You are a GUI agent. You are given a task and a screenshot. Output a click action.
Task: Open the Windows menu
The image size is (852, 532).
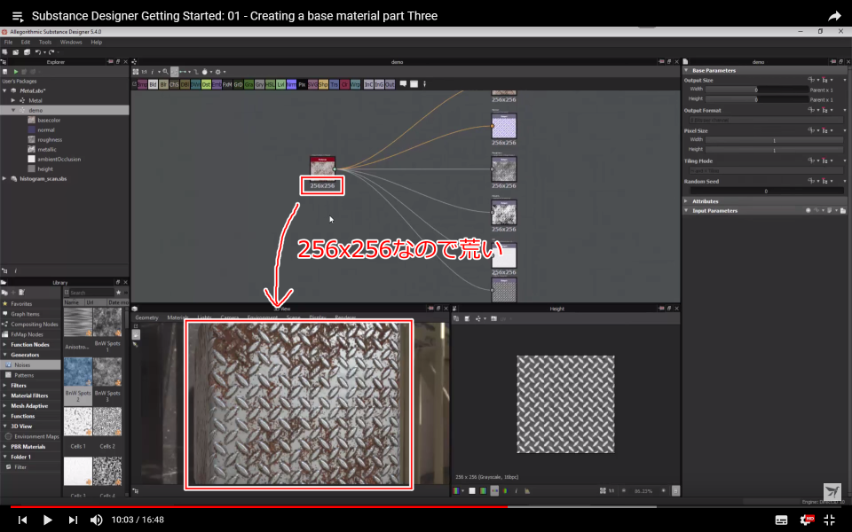click(x=71, y=42)
